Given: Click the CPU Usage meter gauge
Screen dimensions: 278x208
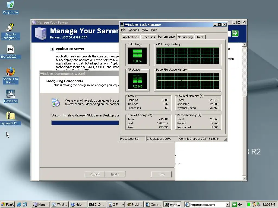Looking at the screenshot, I should click(137, 56).
